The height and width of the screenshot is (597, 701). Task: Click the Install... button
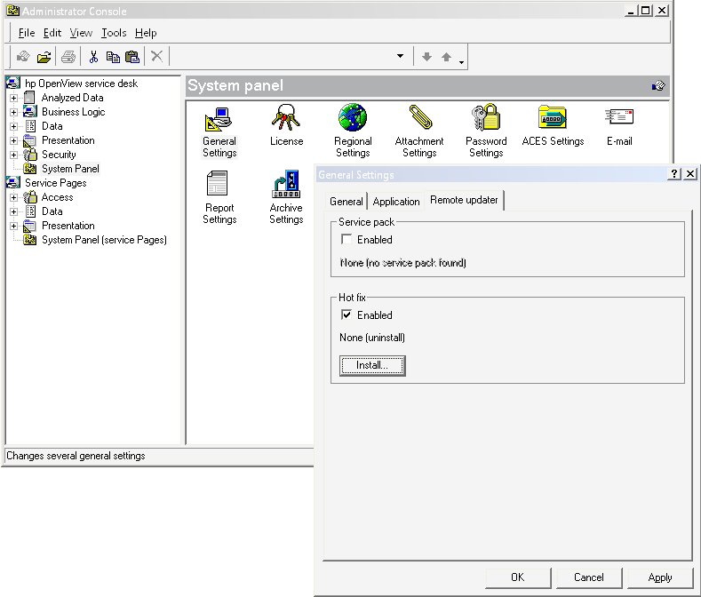click(x=372, y=366)
